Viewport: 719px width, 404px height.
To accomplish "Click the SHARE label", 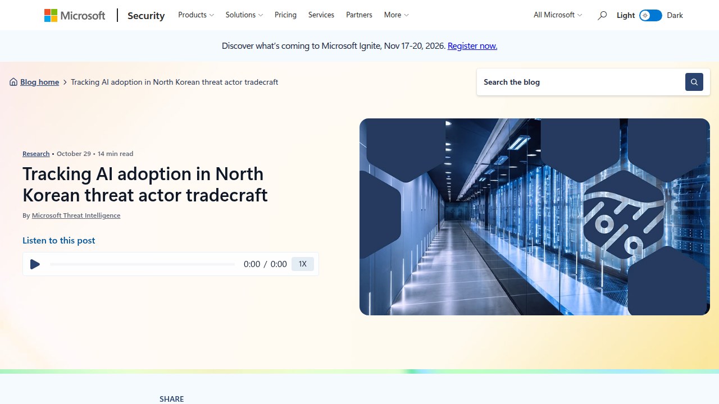I will coord(172,399).
